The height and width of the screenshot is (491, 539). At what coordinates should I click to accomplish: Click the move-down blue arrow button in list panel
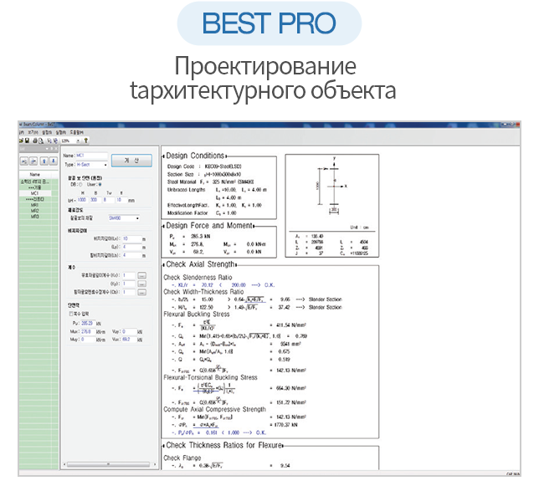tap(54, 161)
